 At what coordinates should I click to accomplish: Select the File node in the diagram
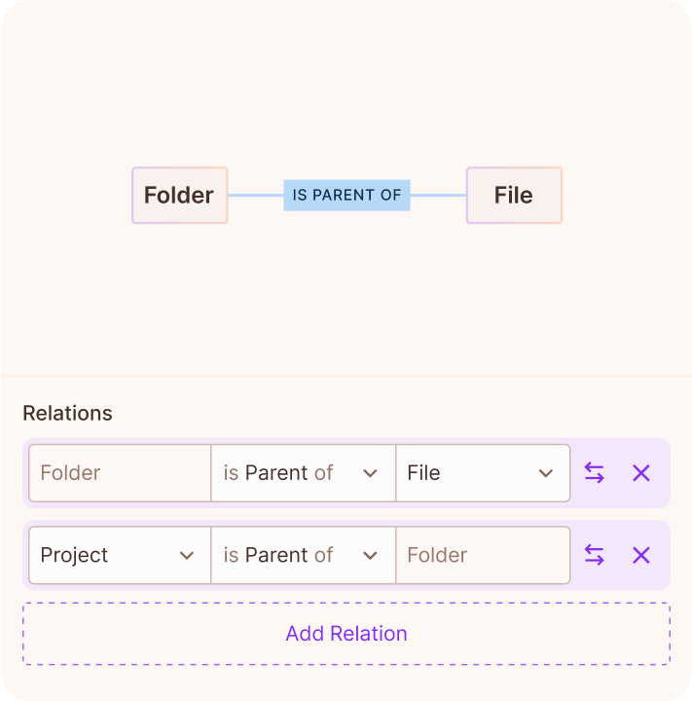click(513, 195)
